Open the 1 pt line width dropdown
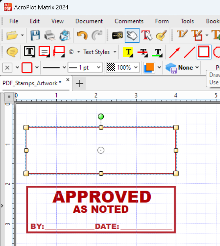This screenshot has width=220, height=246. click(85, 67)
